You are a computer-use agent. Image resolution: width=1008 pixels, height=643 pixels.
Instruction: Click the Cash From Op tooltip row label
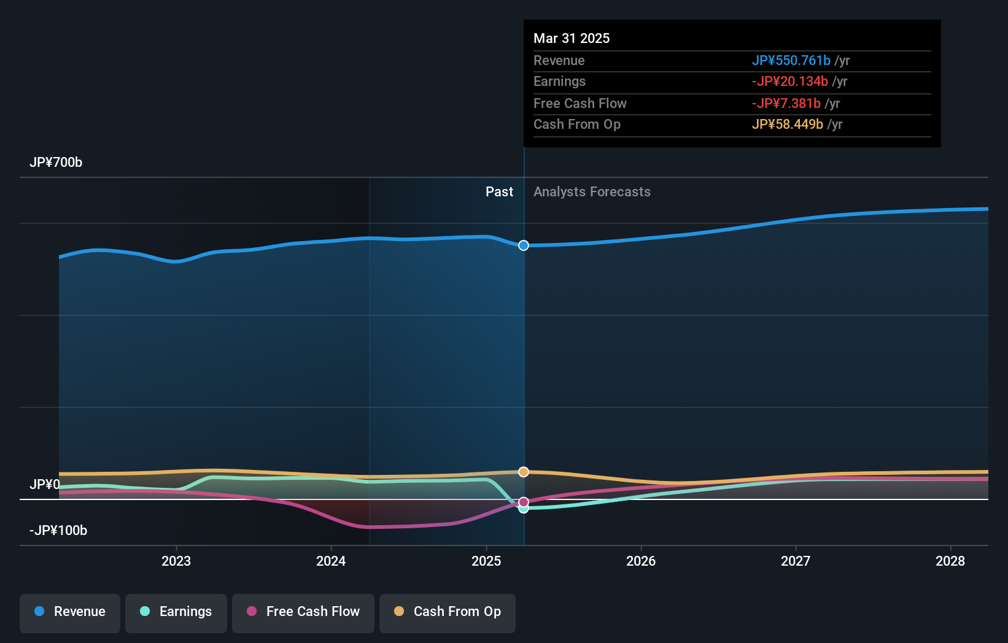click(x=577, y=125)
